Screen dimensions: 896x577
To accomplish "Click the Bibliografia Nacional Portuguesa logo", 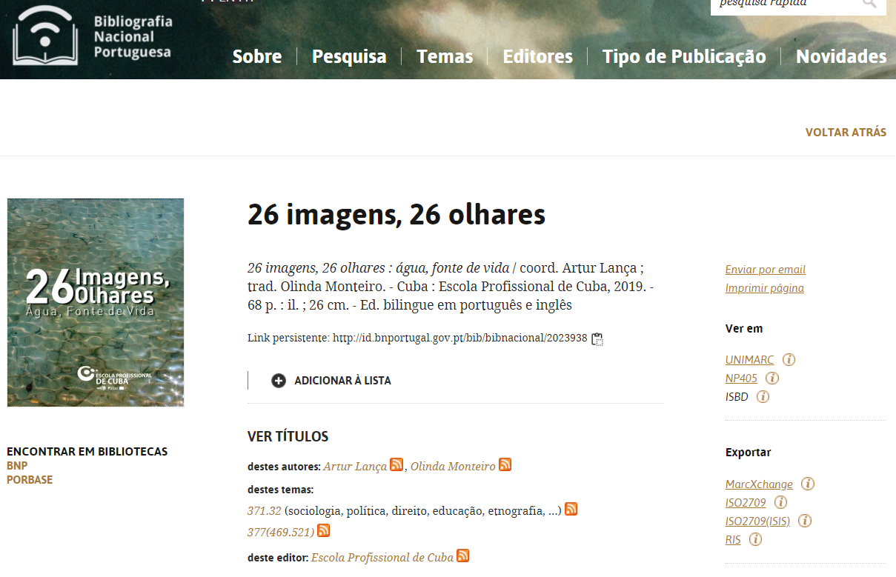I will tap(92, 36).
